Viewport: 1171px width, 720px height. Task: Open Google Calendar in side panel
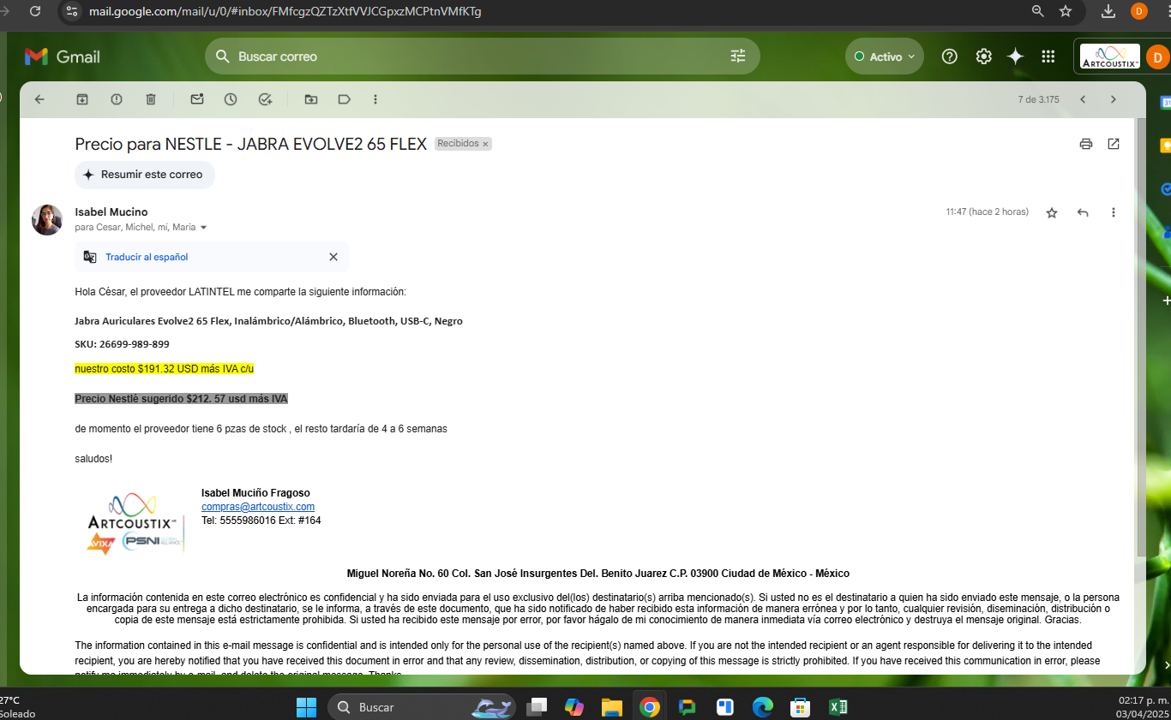pyautogui.click(x=1166, y=102)
